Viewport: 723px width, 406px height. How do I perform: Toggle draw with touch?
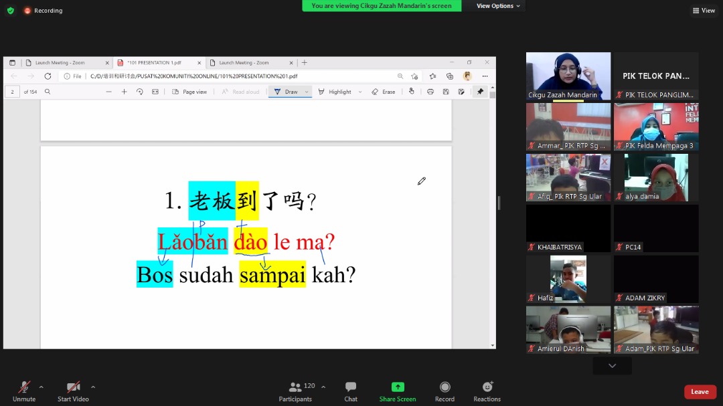pos(412,92)
